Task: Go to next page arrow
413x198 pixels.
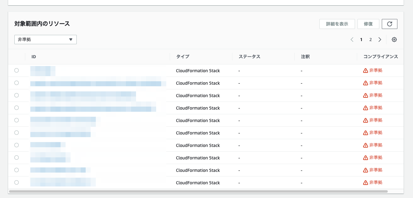Action: click(380, 40)
